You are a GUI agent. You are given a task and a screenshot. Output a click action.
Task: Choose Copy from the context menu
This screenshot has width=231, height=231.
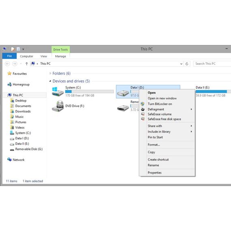coord(167,152)
